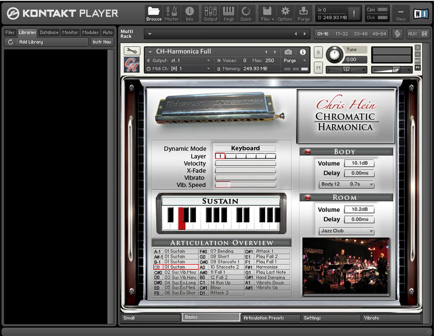Switch to the Small page tab
434x336 pixels.
[150, 318]
